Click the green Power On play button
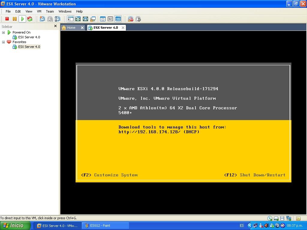307x230 pixels. tap(22, 19)
